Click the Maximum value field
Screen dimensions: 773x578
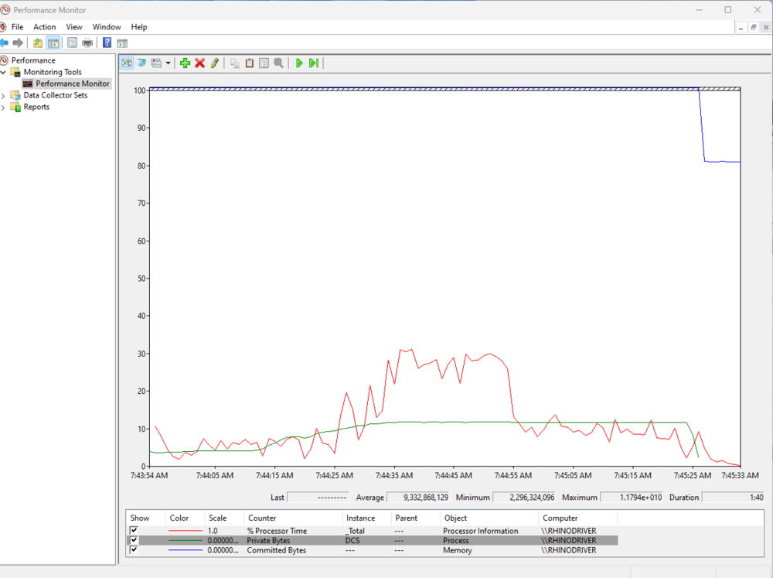coord(632,497)
